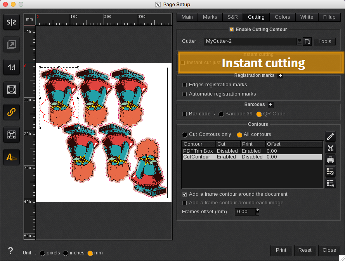The width and height of the screenshot is (345, 261).
Task: Click the pencil edit contour icon
Action: click(330, 137)
